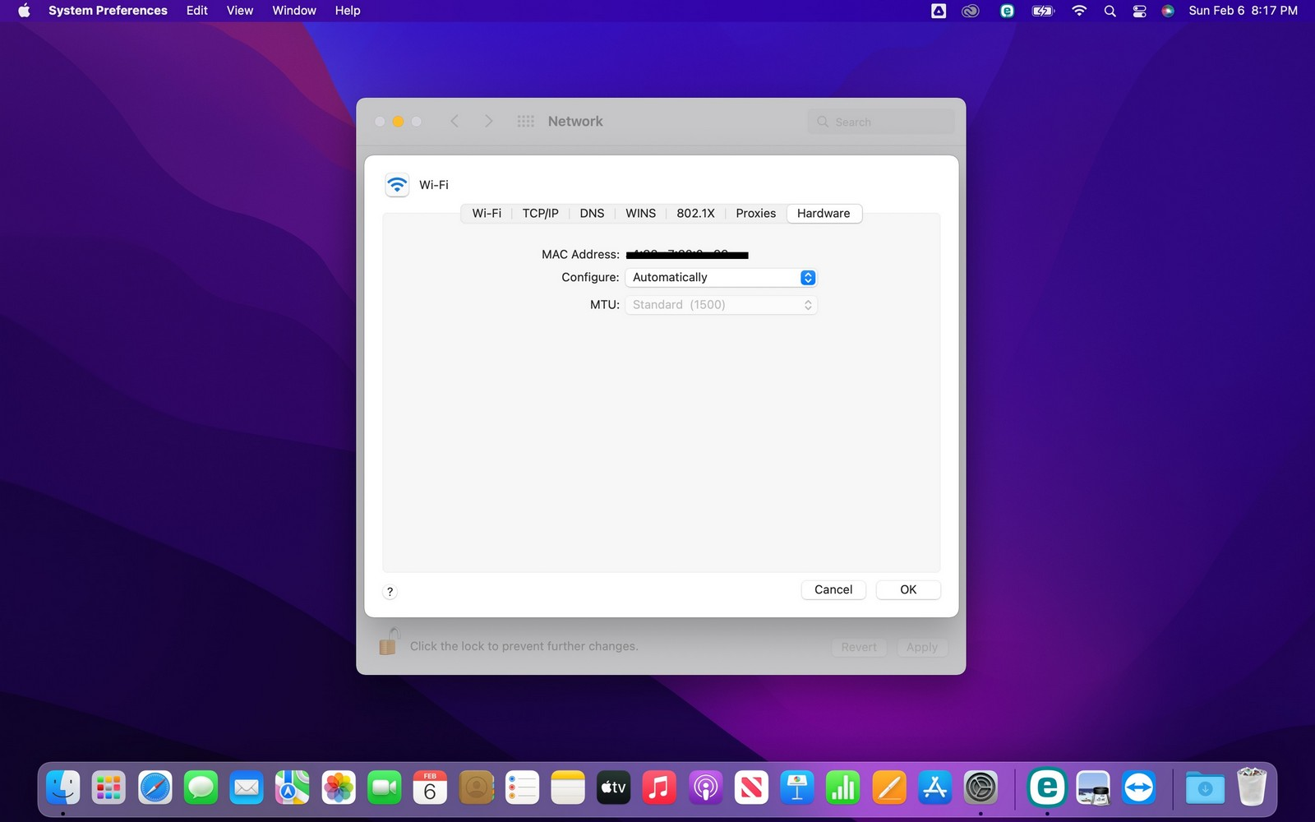Open Spotlight search from the menu bar

click(x=1110, y=11)
